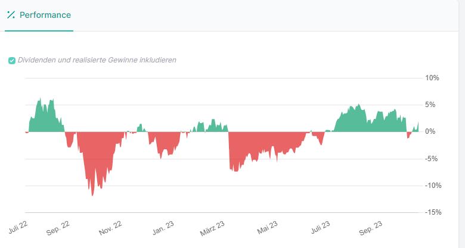Viewport: 465px width, 248px height.
Task: Click the -15% y-axis label
Action: [433, 212]
